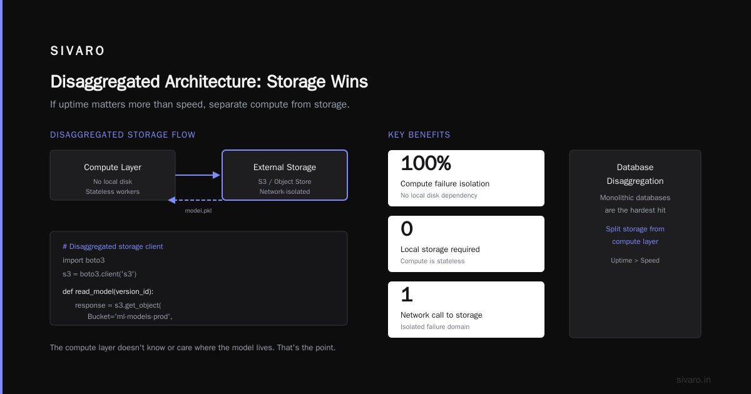
Task: Click the model.pkl label
Action: [198, 211]
